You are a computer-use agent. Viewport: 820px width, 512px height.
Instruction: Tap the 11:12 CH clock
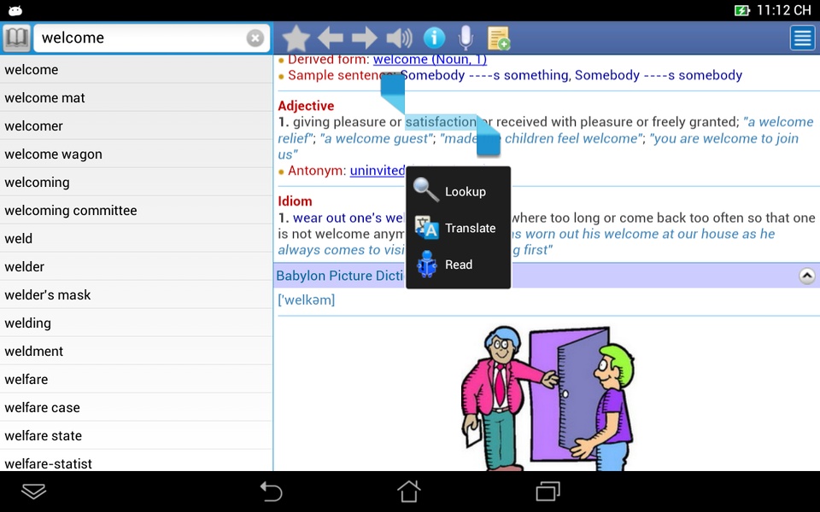point(784,10)
